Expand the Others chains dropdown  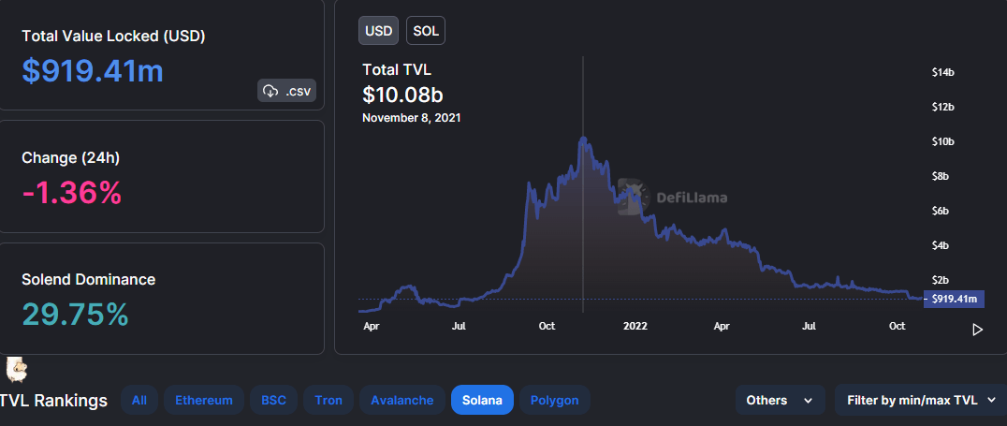tap(780, 400)
